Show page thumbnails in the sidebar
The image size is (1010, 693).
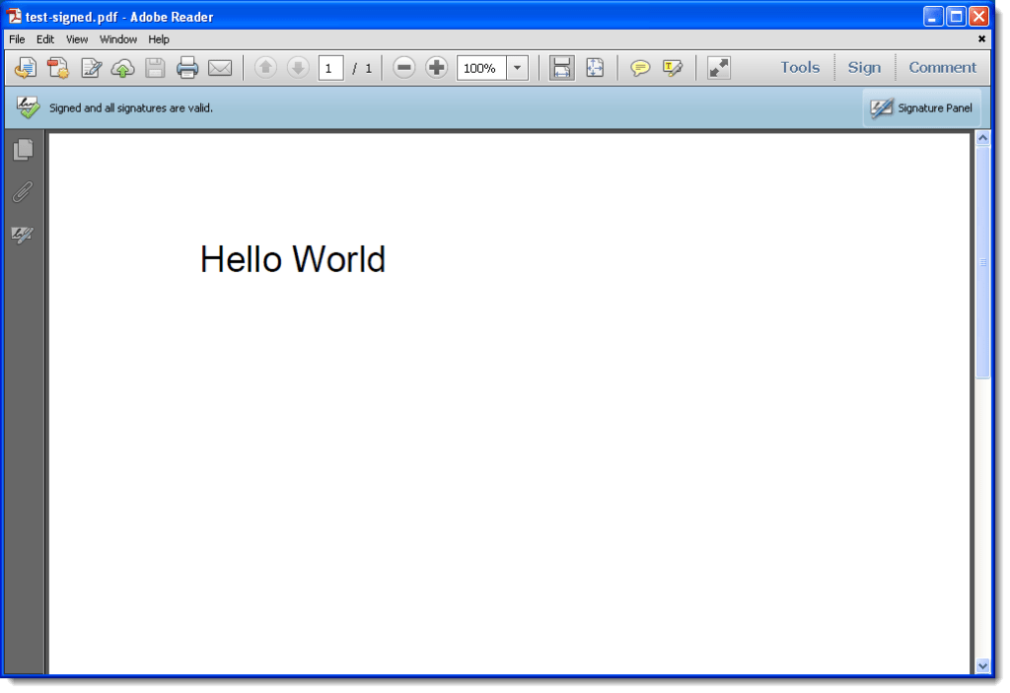click(22, 150)
